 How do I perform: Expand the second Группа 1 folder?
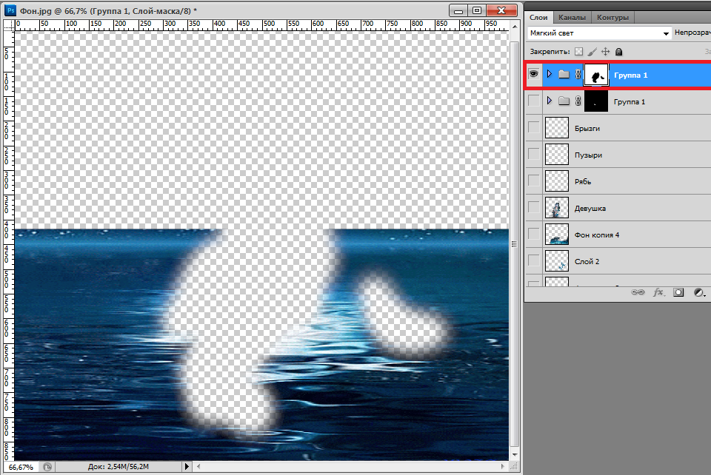pos(549,101)
